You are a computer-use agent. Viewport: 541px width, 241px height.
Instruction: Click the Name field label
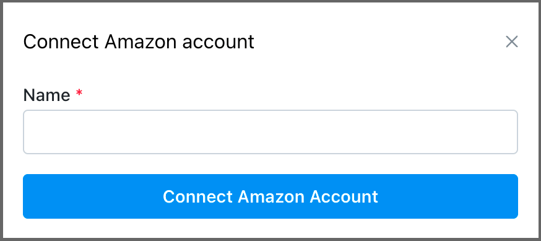[x=46, y=95]
